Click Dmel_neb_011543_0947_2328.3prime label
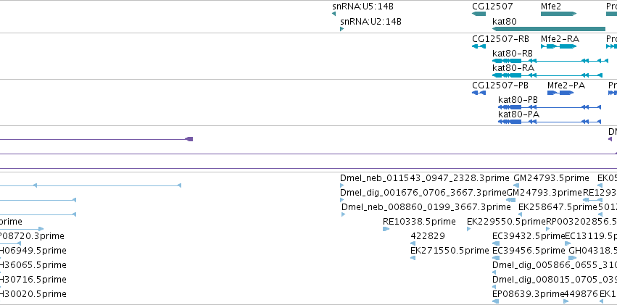 [x=425, y=178]
